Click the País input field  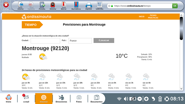(x=80, y=41)
